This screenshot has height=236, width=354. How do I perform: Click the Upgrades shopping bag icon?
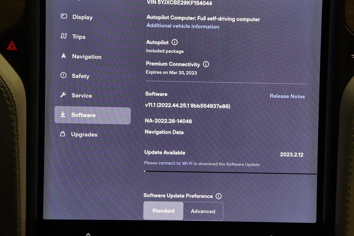pos(63,134)
